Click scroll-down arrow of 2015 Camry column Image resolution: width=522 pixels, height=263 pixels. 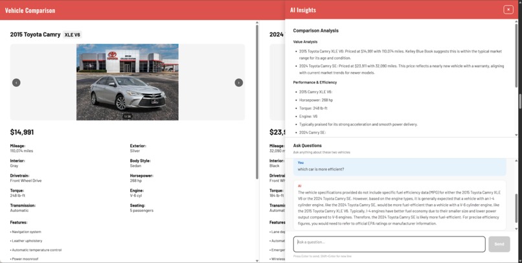click(x=257, y=260)
